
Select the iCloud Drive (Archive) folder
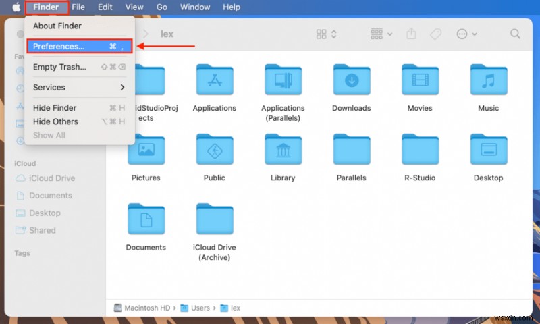(x=215, y=219)
